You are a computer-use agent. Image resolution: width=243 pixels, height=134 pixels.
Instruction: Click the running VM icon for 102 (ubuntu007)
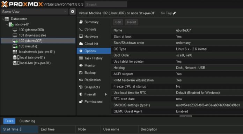coord(15,41)
